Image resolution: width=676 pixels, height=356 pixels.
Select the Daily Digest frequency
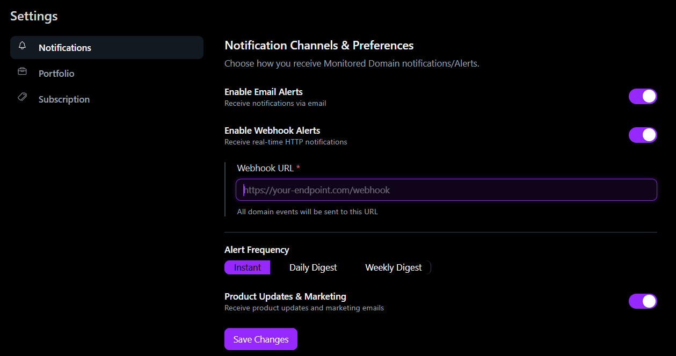[313, 267]
